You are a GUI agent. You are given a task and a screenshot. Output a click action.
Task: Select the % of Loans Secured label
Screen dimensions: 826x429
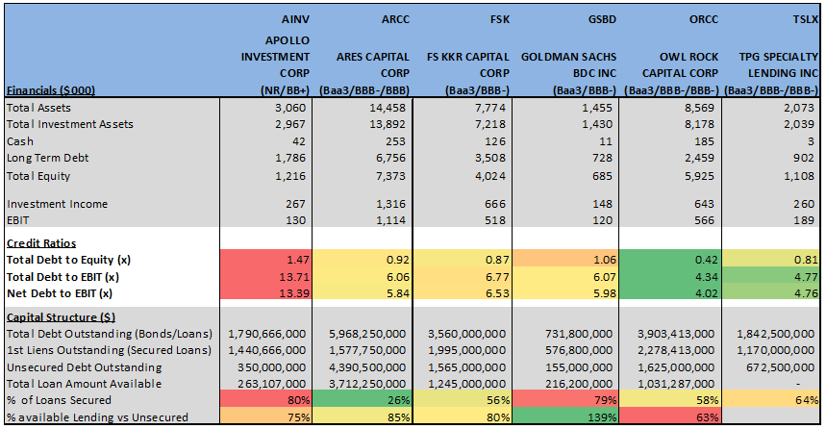(x=59, y=400)
